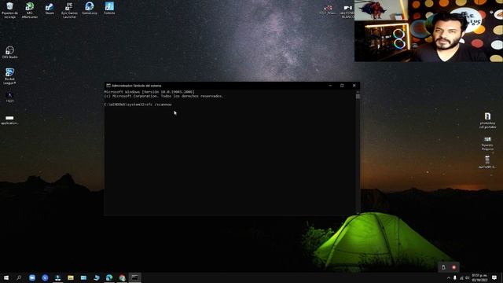Open the Command Prompt title bar system icon

click(x=108, y=86)
